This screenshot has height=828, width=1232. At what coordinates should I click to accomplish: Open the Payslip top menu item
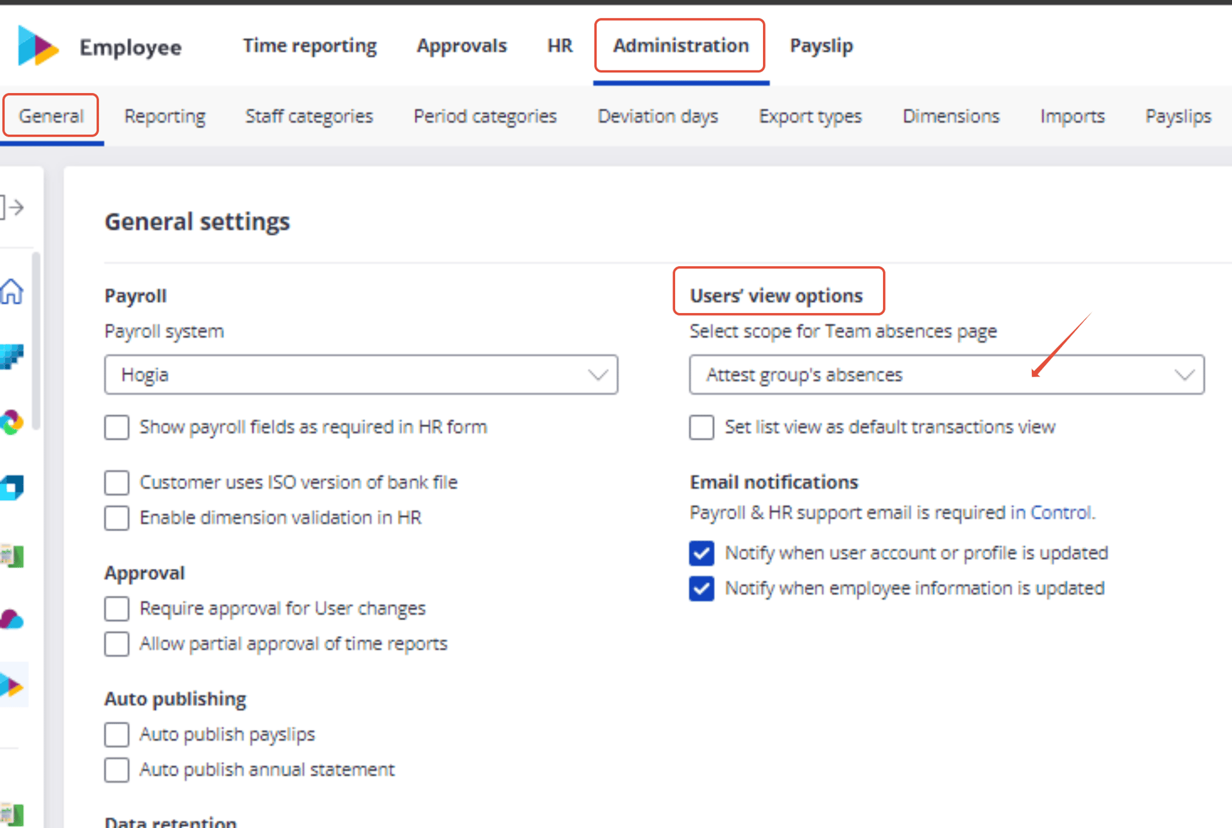[821, 46]
